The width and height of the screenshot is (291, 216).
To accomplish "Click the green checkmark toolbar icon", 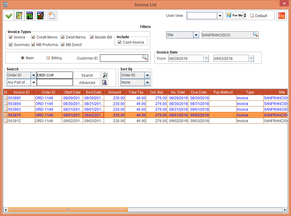I will pos(9,16).
